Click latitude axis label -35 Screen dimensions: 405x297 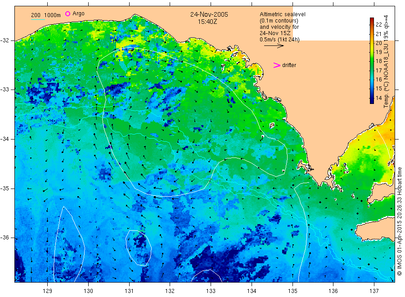4,188
